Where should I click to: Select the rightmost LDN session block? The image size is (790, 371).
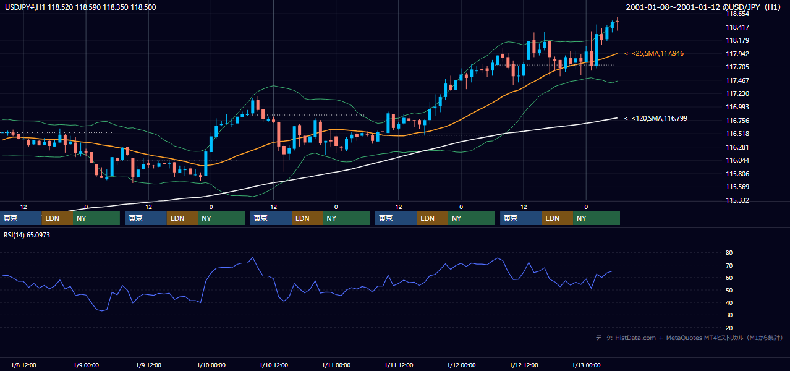[558, 218]
